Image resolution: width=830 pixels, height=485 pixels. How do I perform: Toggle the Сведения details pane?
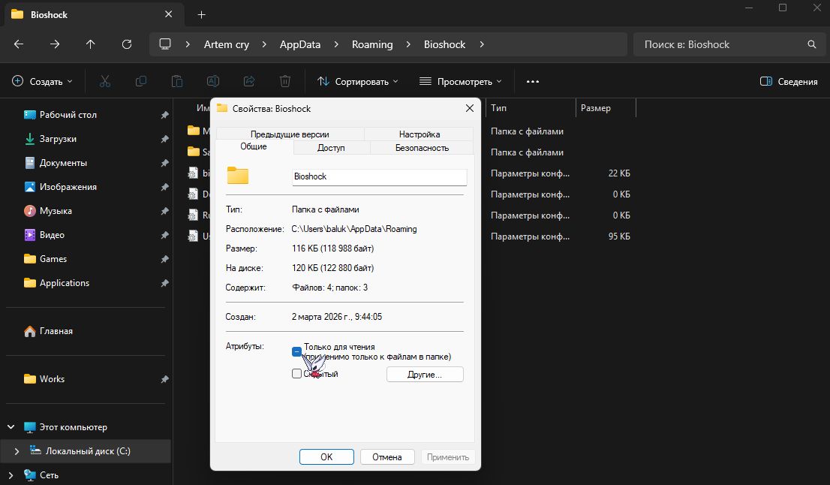789,82
